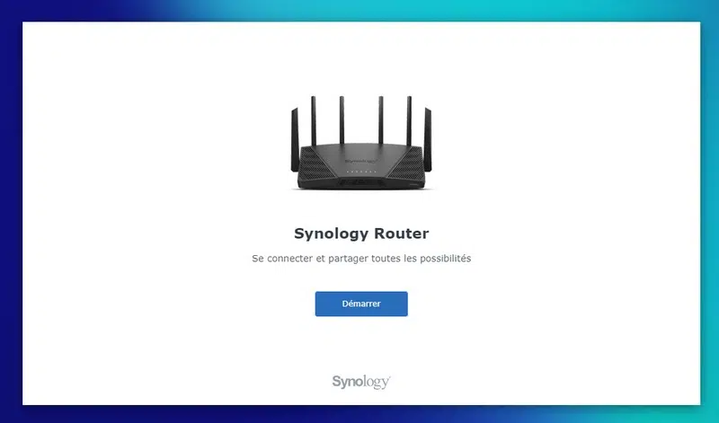Click the word Synology in main heading
Image resolution: width=719 pixels, height=423 pixels.
(x=332, y=234)
